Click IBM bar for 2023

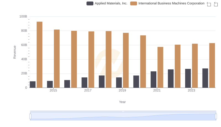[195, 66]
